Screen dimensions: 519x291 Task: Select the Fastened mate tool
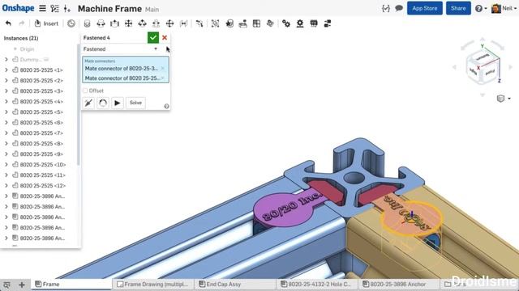point(87,23)
